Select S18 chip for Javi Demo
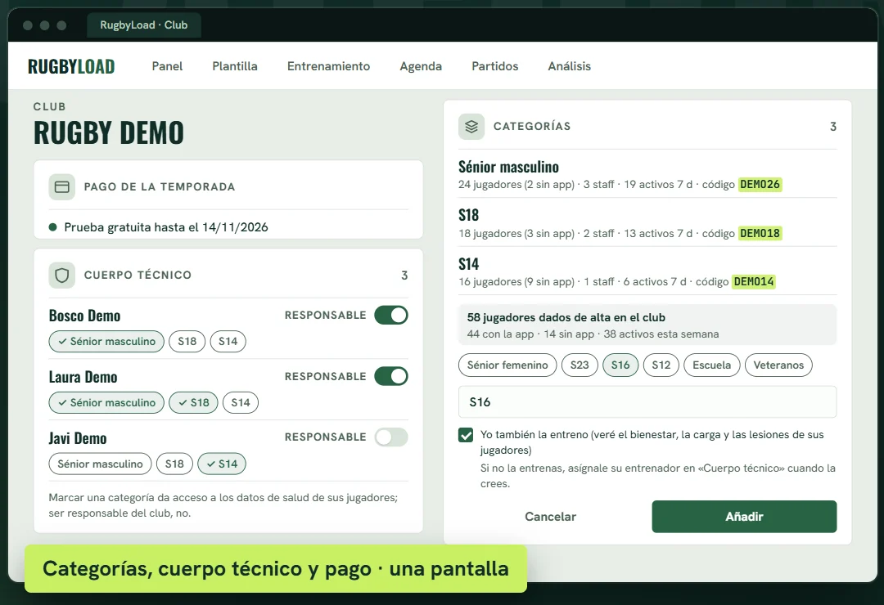884x605 pixels. tap(175, 464)
